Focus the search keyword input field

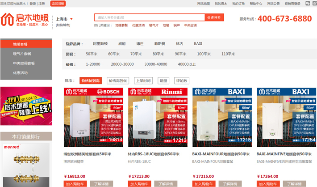pyautogui.click(x=150, y=17)
